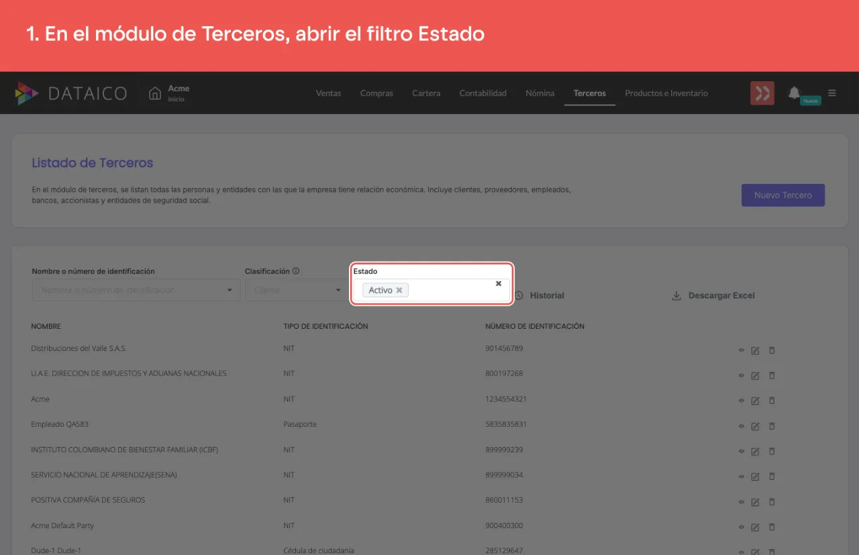
Task: Clear the Estado filter with the x
Action: (499, 283)
